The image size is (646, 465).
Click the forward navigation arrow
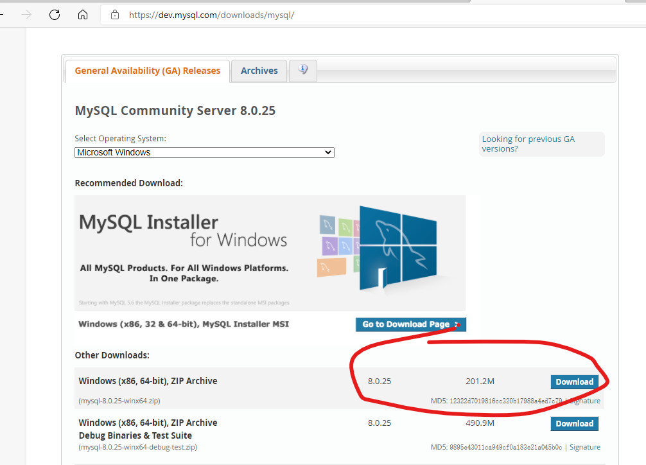tap(26, 15)
